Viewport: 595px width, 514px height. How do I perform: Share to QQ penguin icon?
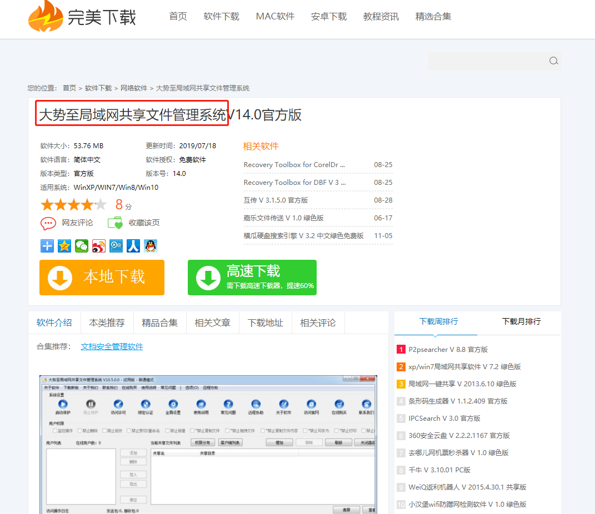(150, 246)
